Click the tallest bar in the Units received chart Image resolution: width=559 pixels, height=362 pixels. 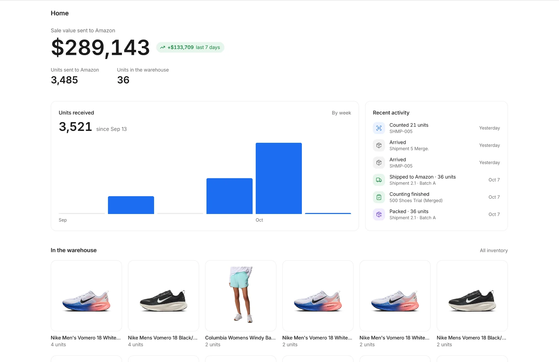pyautogui.click(x=279, y=178)
